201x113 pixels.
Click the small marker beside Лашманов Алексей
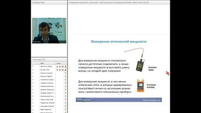tap(33, 106)
